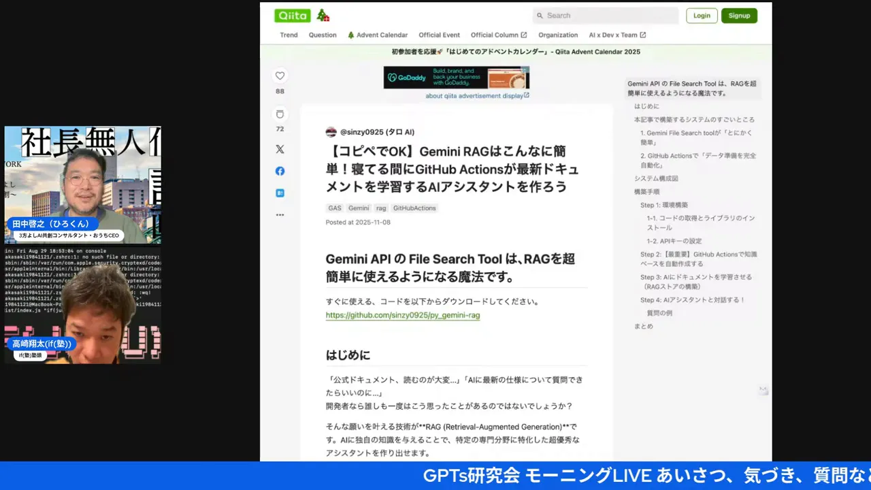The height and width of the screenshot is (490, 871).
Task: Click the Login button
Action: (702, 15)
